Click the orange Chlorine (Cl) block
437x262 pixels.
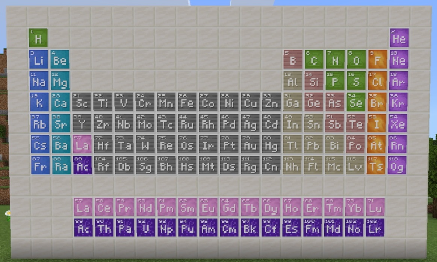[x=377, y=81]
